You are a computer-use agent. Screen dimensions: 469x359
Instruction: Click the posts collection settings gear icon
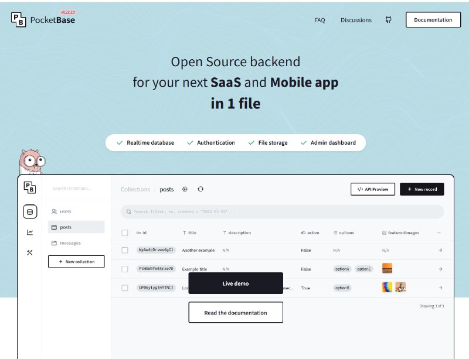pos(185,189)
